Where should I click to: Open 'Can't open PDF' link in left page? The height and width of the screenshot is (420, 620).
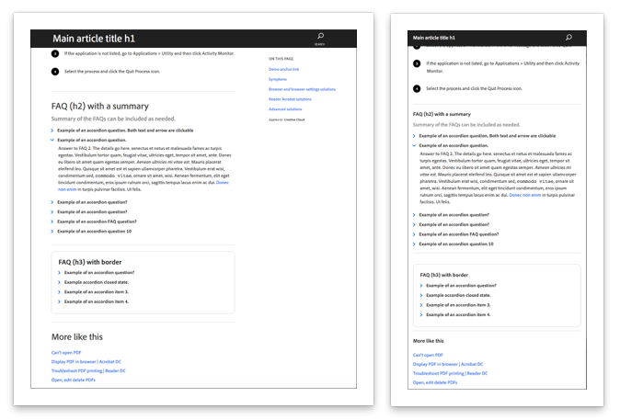tap(66, 352)
